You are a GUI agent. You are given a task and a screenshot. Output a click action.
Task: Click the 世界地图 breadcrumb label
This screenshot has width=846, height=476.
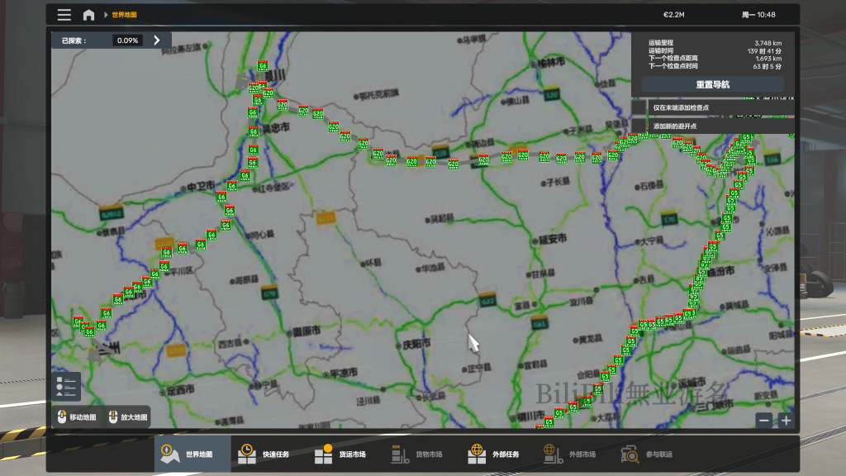(x=125, y=15)
